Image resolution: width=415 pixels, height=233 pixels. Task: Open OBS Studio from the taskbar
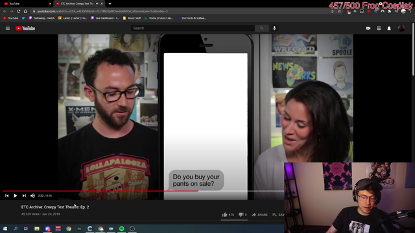point(132,228)
